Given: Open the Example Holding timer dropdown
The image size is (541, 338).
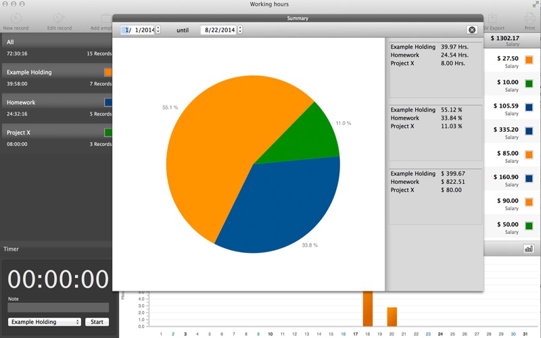Looking at the screenshot, I should coord(45,322).
